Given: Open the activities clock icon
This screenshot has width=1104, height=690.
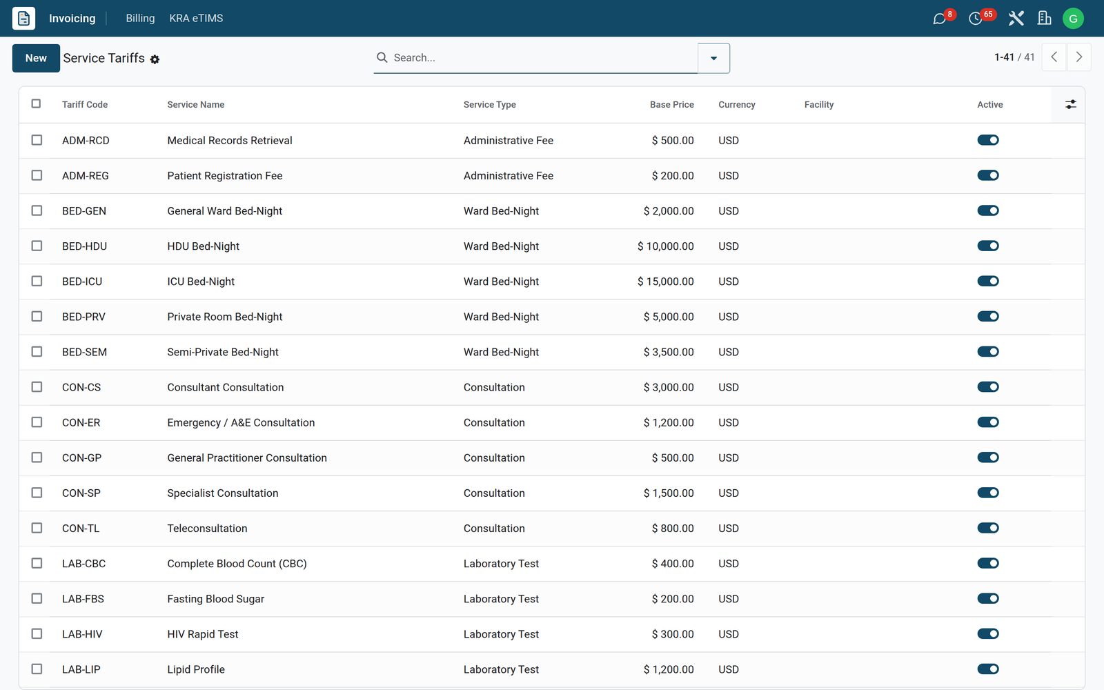Looking at the screenshot, I should (x=976, y=19).
